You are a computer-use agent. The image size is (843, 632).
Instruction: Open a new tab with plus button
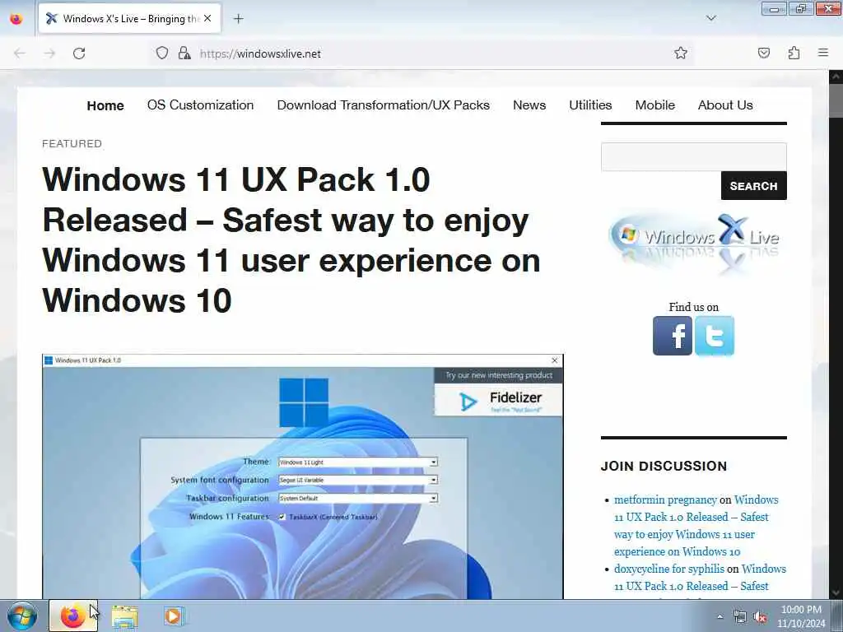(238, 19)
